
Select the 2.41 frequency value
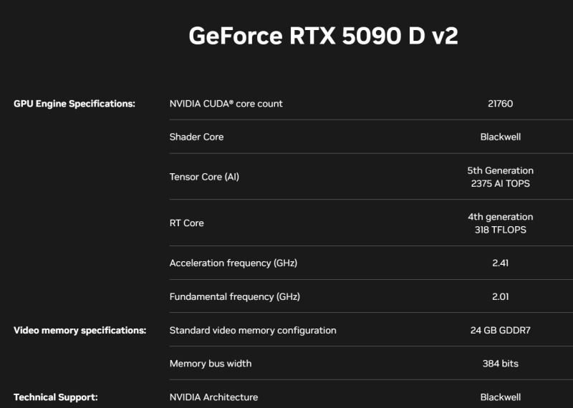[x=500, y=263]
